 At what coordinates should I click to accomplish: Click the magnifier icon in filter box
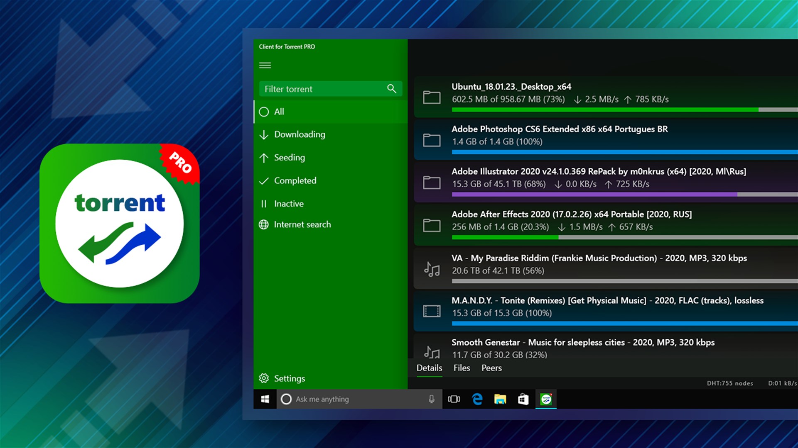(x=391, y=89)
